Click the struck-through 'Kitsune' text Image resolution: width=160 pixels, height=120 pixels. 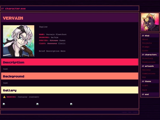54,40
